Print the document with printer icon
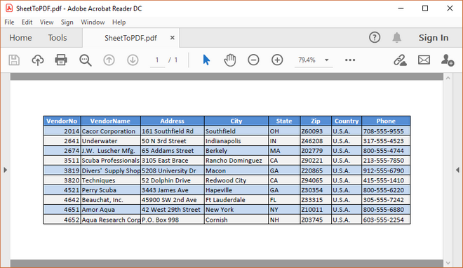The image size is (463, 268). pyautogui.click(x=61, y=60)
